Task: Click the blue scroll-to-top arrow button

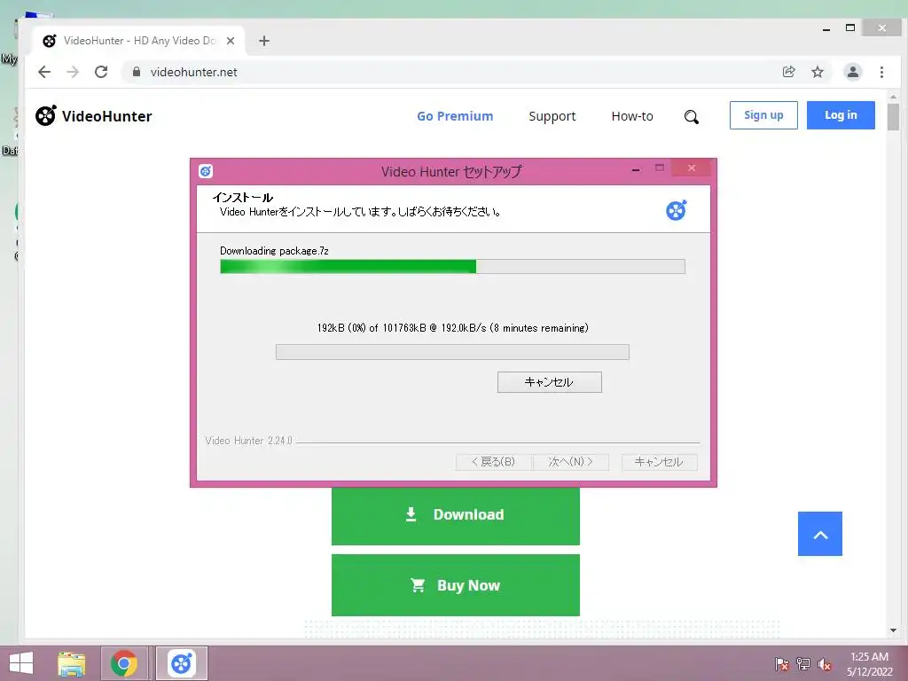Action: (820, 534)
